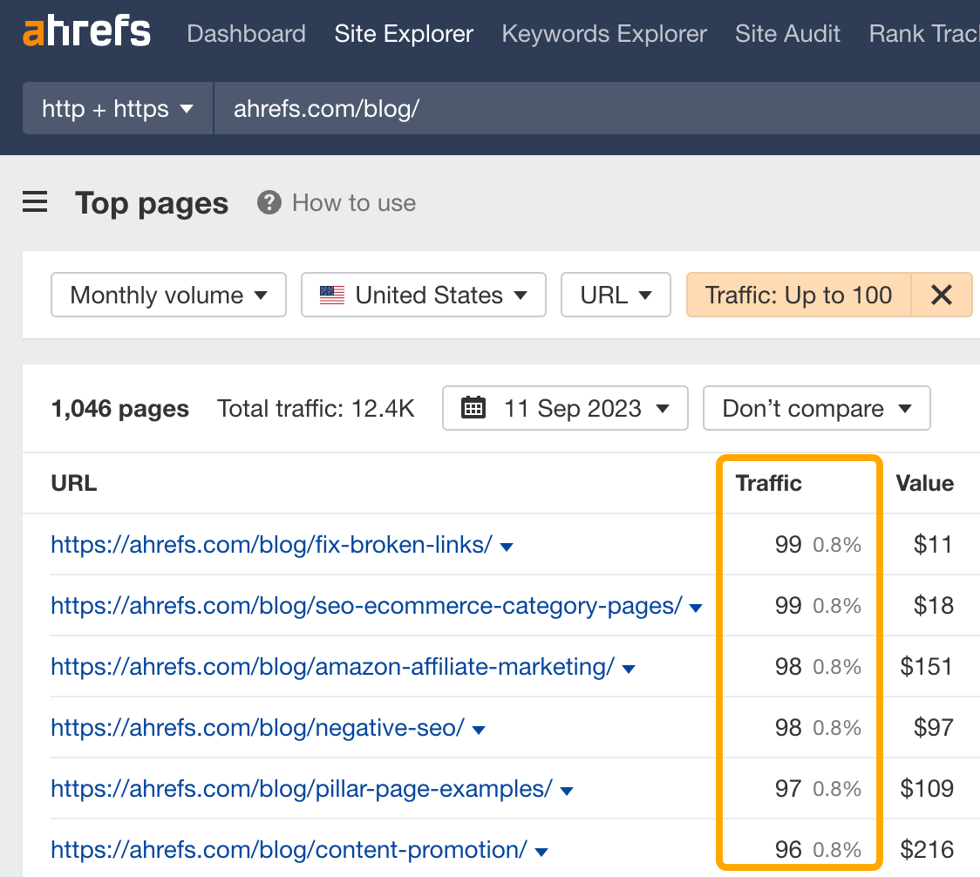Screen dimensions: 980x877
Task: Expand the negative-seo URL caret
Action: [479, 728]
